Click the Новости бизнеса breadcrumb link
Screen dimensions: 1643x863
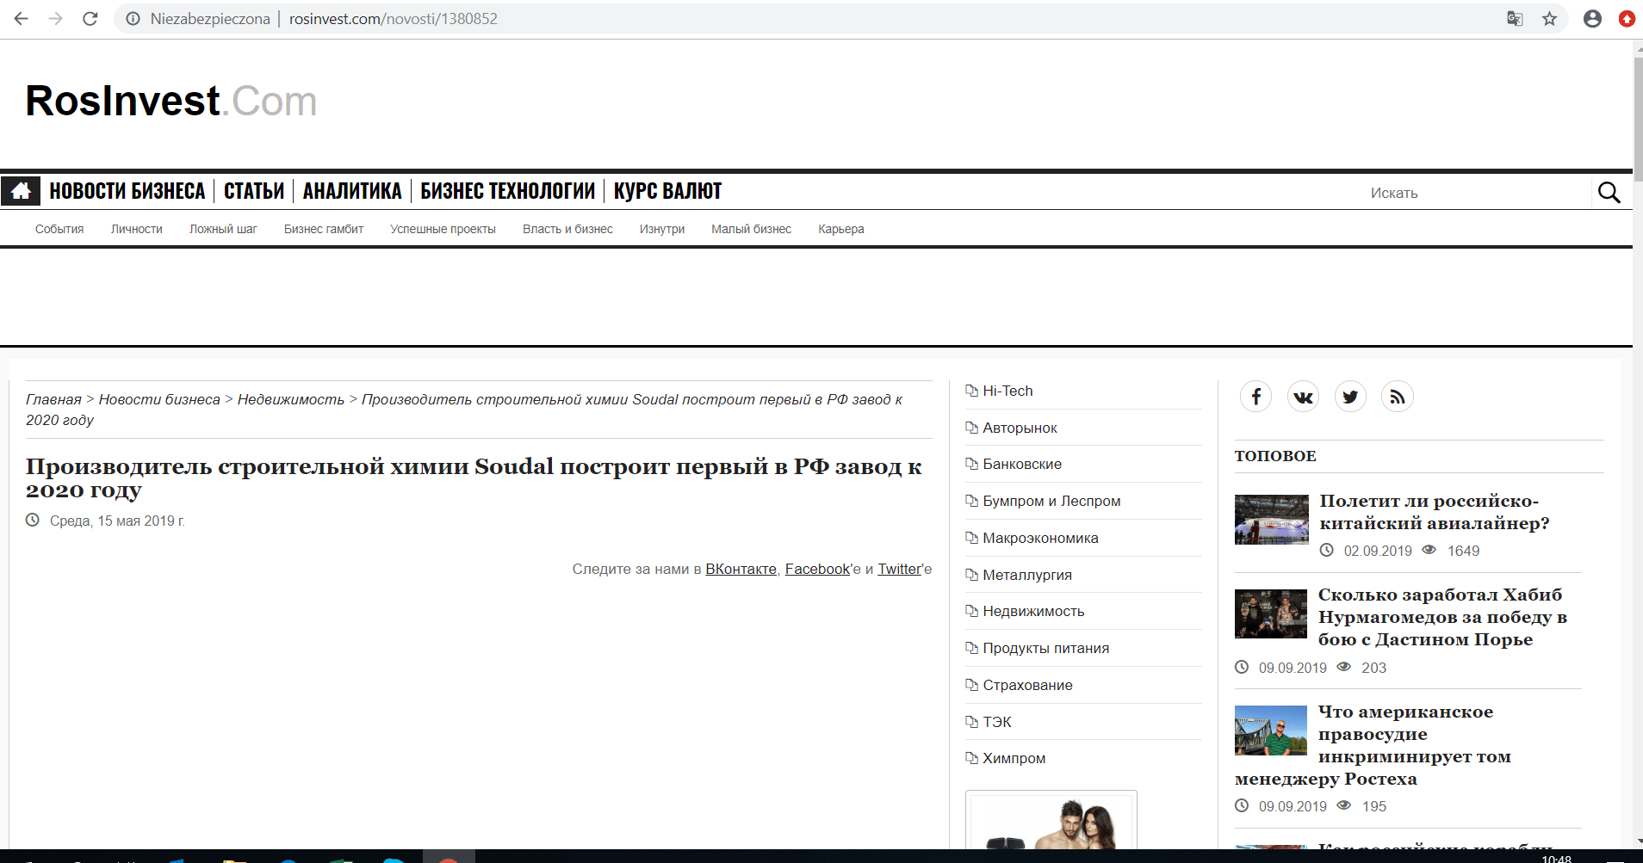pos(159,399)
